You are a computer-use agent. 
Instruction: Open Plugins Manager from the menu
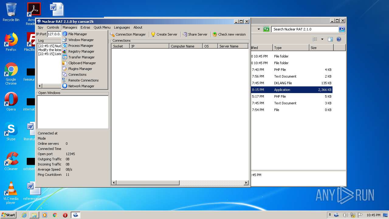[85, 69]
